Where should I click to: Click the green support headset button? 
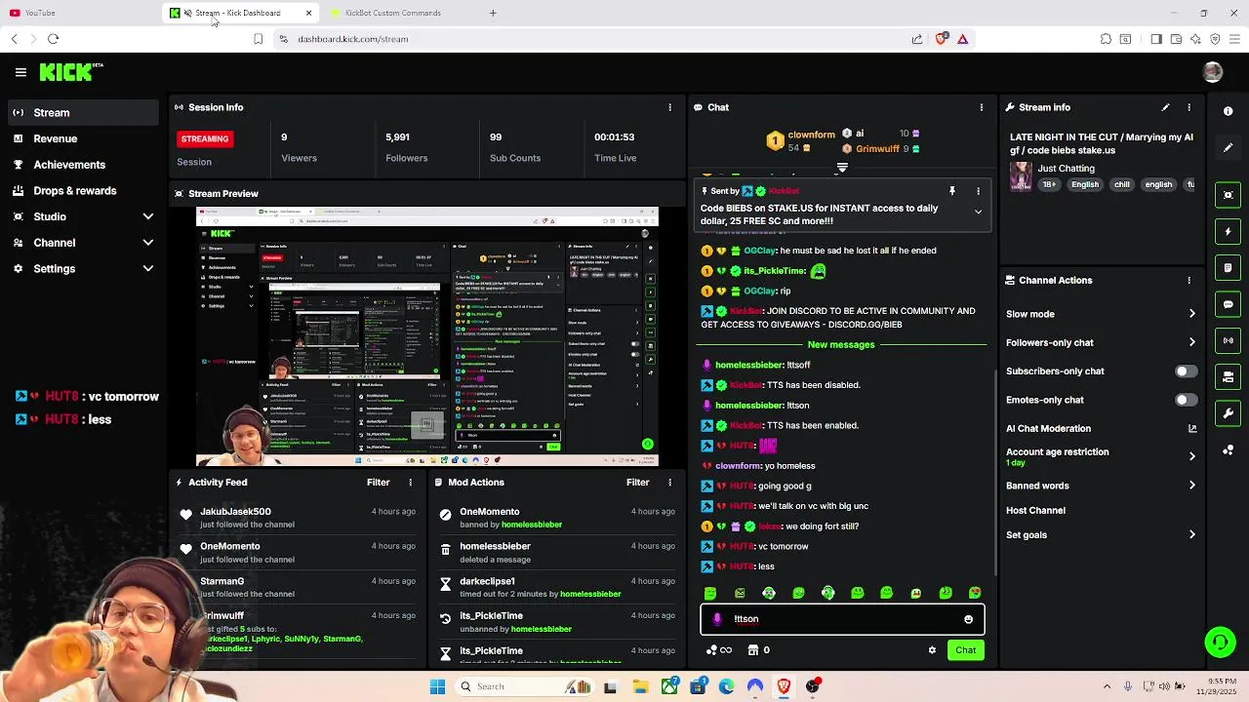(x=1220, y=643)
